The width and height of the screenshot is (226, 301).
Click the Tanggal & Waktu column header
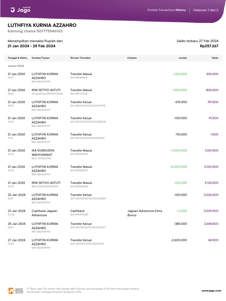(17, 58)
